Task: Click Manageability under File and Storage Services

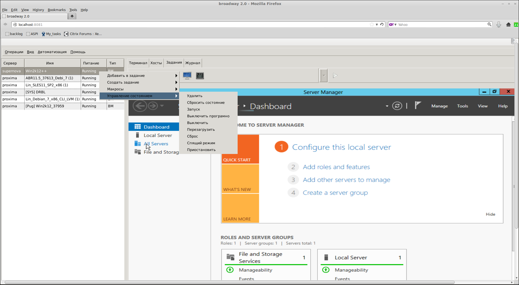Action: click(255, 270)
